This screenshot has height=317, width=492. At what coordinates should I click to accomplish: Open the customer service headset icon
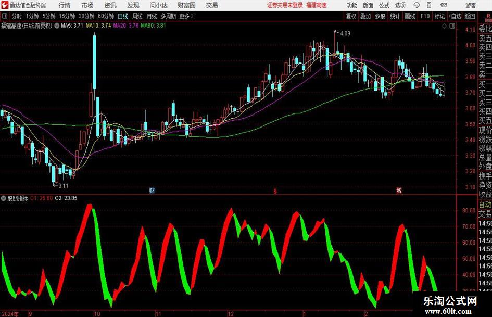417,5
